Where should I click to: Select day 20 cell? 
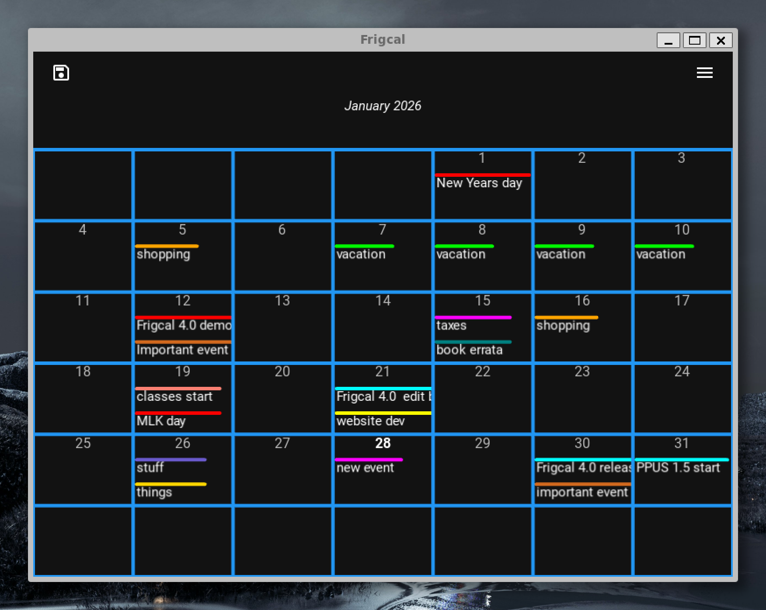pyautogui.click(x=283, y=399)
